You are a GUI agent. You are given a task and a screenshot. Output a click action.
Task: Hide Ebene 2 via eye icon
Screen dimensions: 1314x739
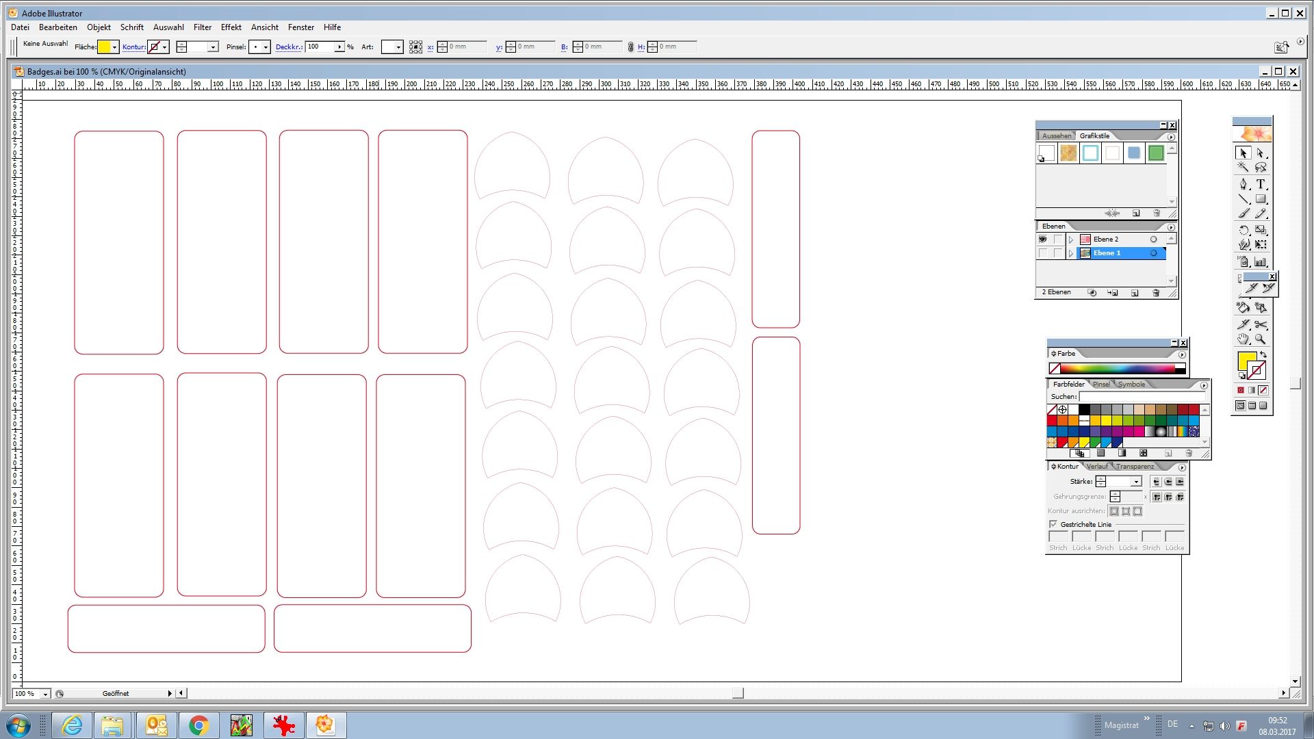(x=1042, y=239)
